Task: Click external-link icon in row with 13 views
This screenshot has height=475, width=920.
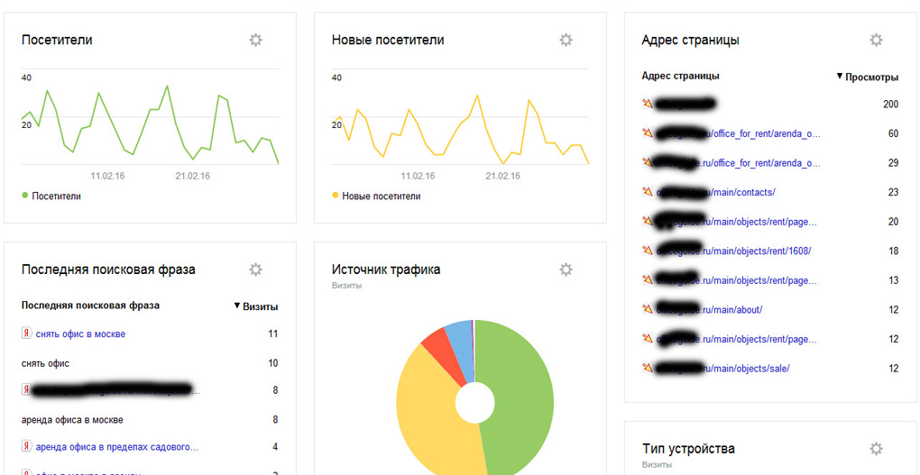Action: pos(648,279)
